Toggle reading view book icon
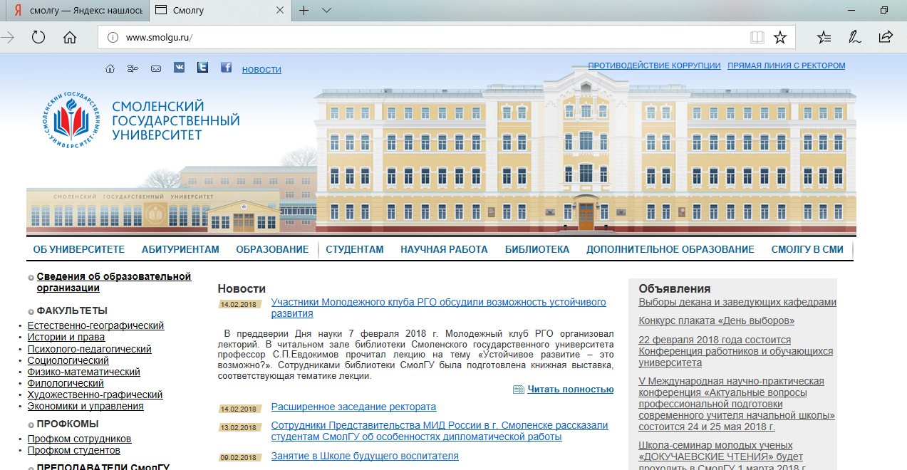Image resolution: width=907 pixels, height=470 pixels. (x=757, y=37)
